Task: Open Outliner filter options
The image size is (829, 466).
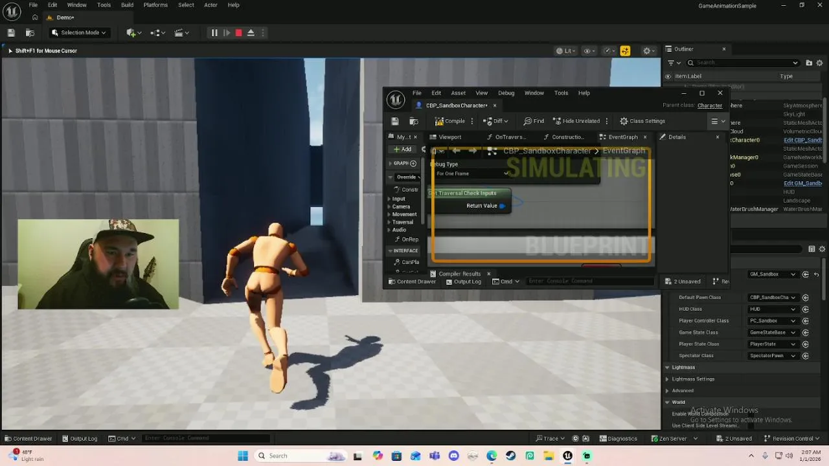Action: (674, 63)
